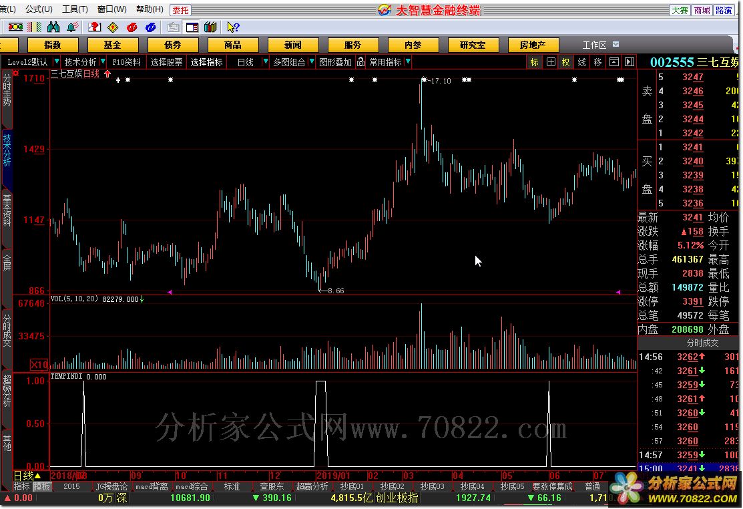The width and height of the screenshot is (743, 509).
Task: Click the 商城 link button
Action: tap(702, 10)
